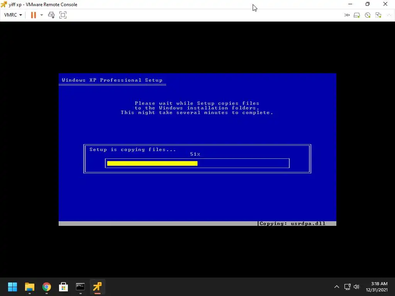Pause the virtual machine
The height and width of the screenshot is (296, 395).
[33, 15]
